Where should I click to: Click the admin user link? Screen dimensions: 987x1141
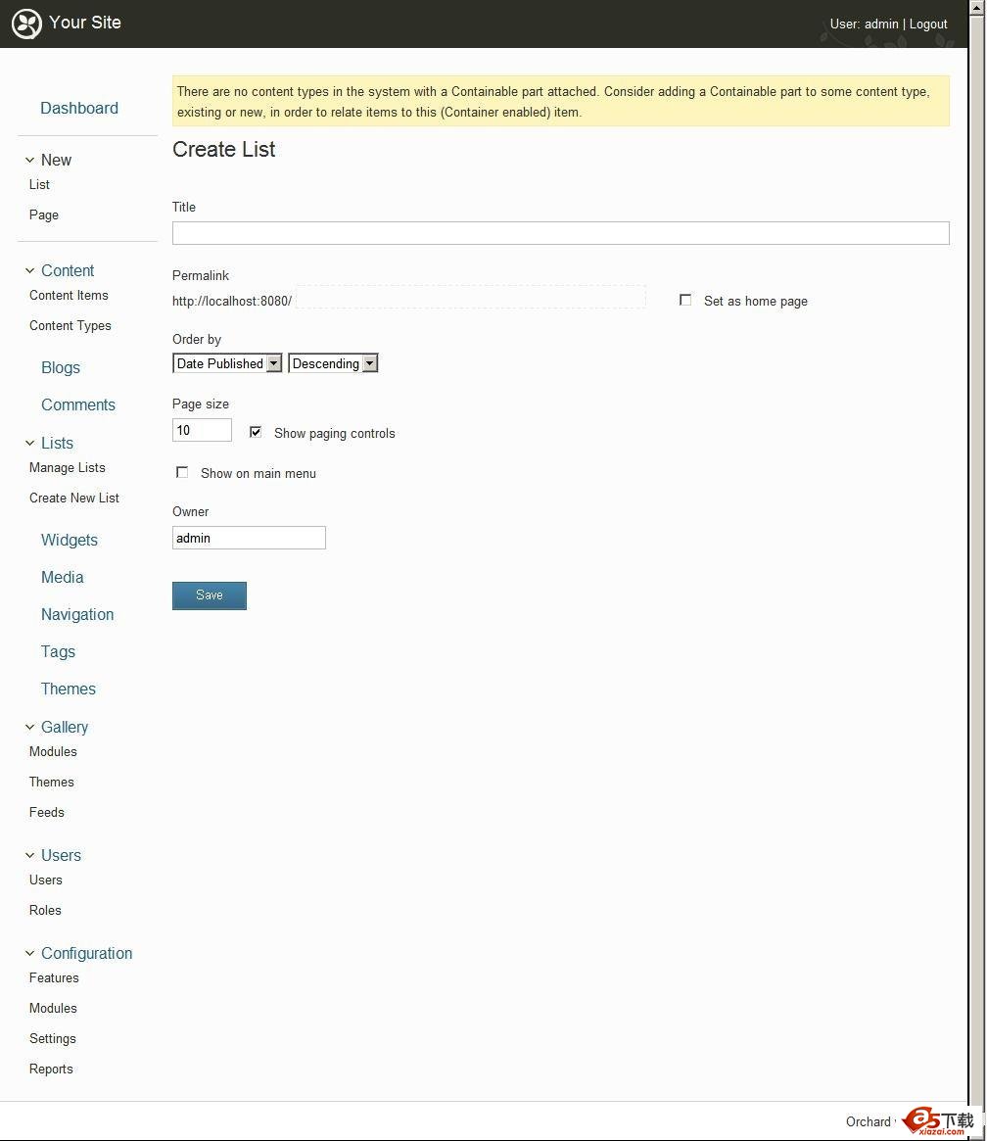[x=881, y=24]
